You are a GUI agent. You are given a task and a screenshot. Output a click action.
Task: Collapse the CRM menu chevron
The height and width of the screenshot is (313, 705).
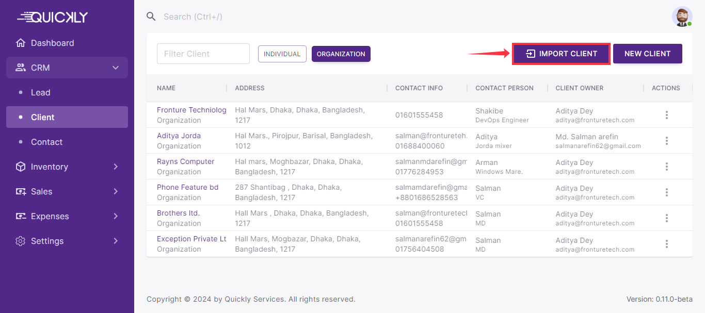tap(116, 68)
